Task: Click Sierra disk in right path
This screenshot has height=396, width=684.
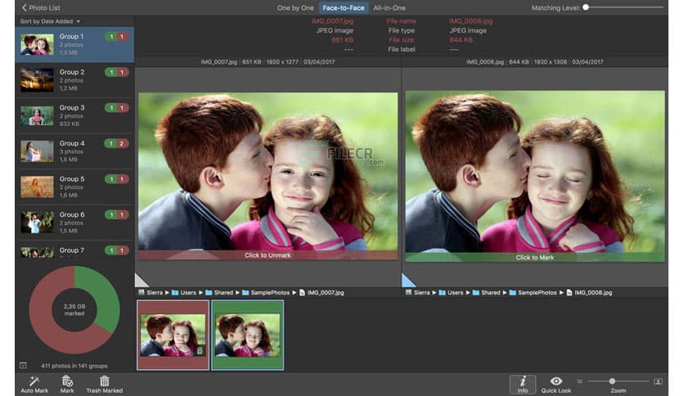Action: pyautogui.click(x=417, y=293)
